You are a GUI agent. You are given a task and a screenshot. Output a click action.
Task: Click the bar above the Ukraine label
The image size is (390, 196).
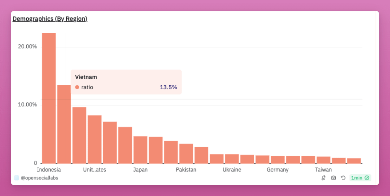pos(232,159)
